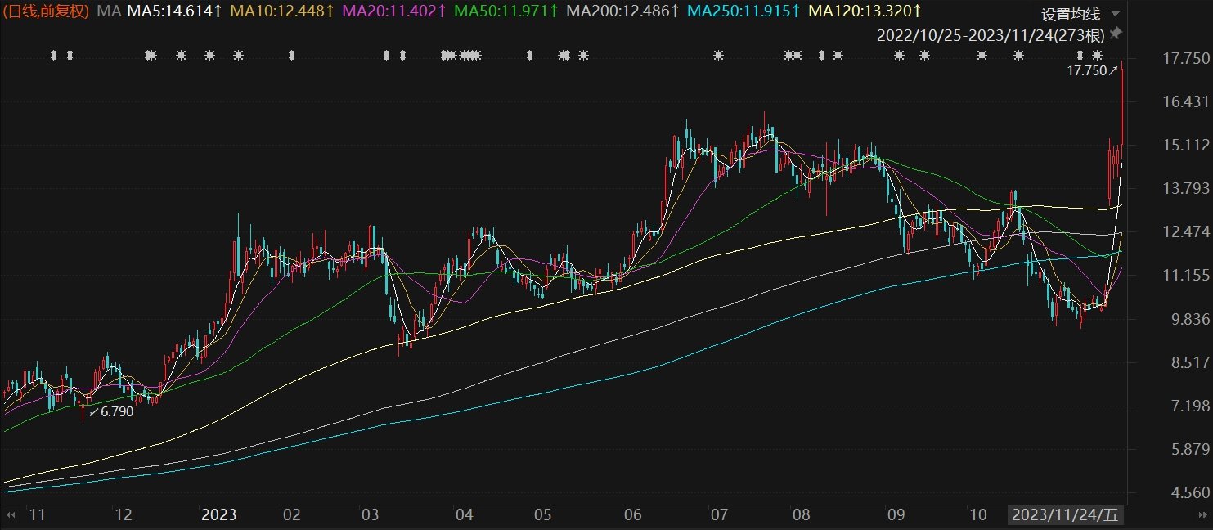Jump to the 2023 label on the time axis
This screenshot has width=1213, height=530.
point(218,515)
